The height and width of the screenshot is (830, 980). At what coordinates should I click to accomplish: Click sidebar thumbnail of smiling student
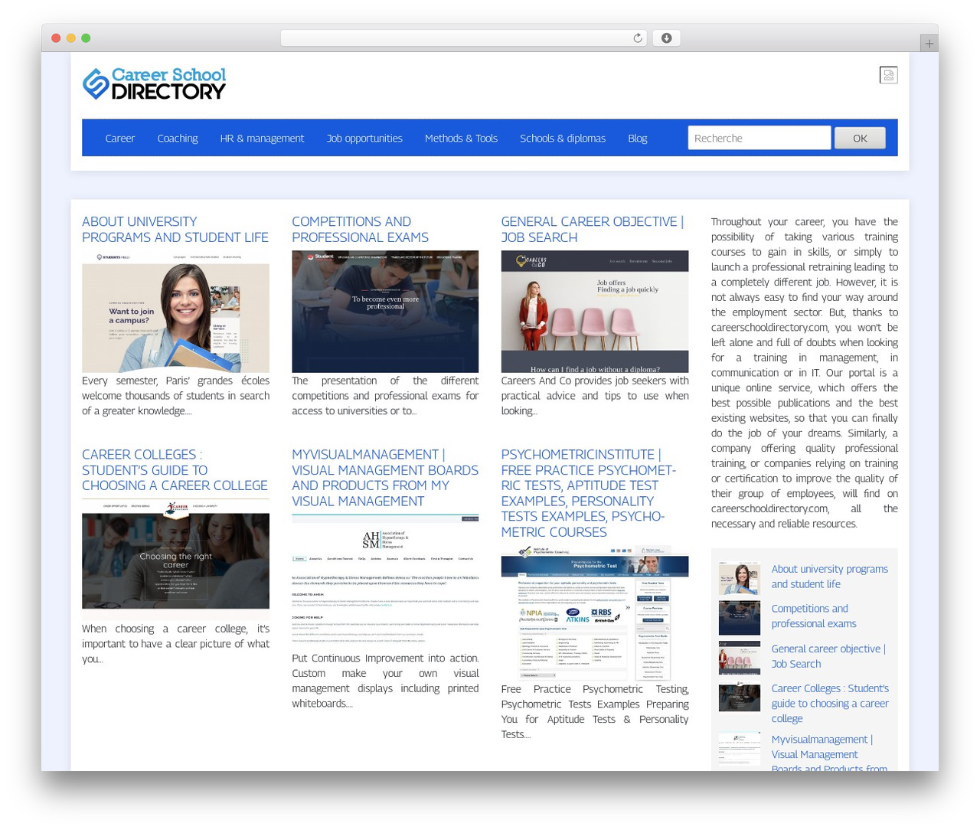[x=740, y=578]
